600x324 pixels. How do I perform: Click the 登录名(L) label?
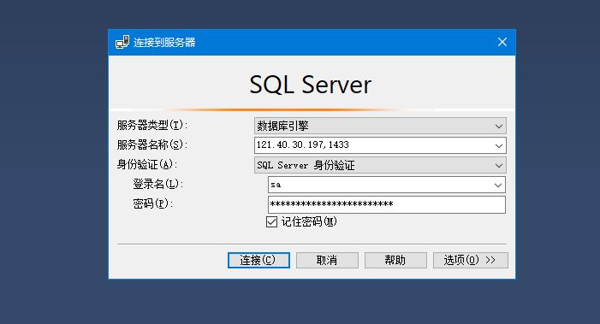[158, 184]
